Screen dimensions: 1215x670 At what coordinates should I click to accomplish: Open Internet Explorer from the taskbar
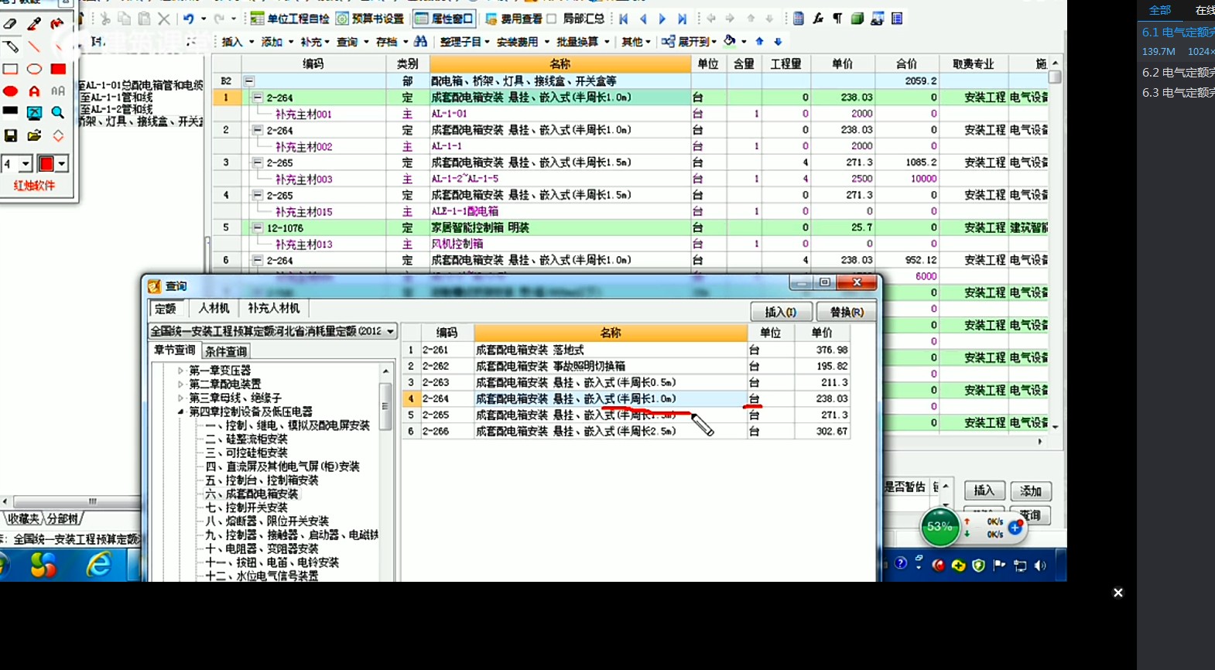[98, 566]
